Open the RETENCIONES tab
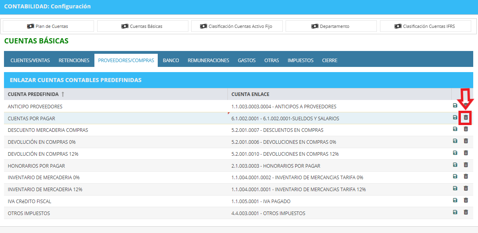 tap(74, 61)
